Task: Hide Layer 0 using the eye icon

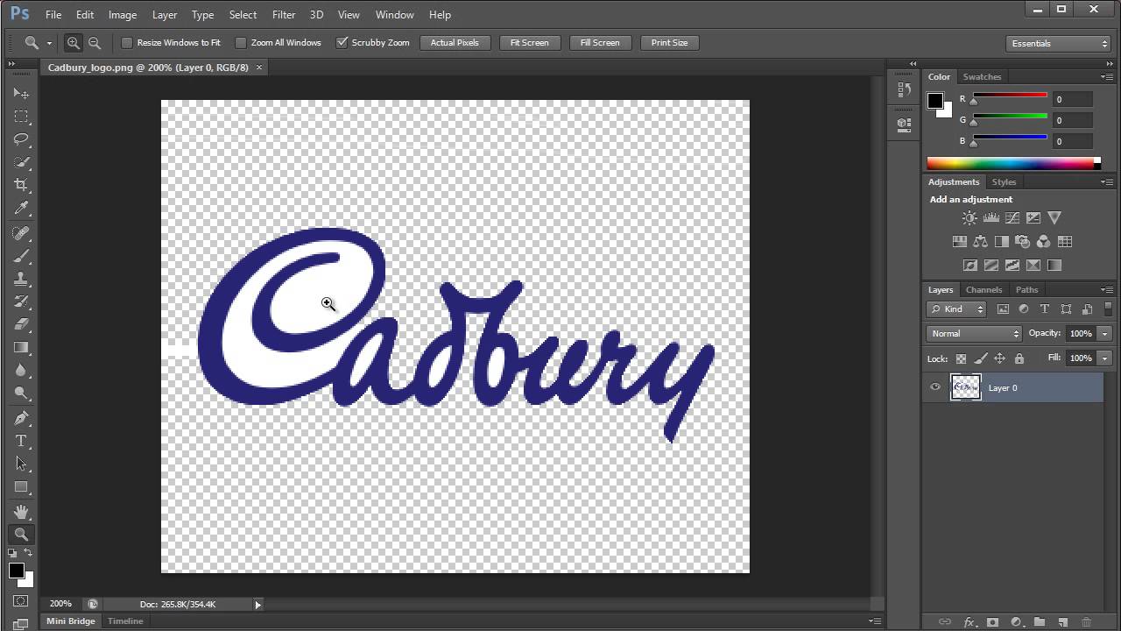Action: coord(935,387)
